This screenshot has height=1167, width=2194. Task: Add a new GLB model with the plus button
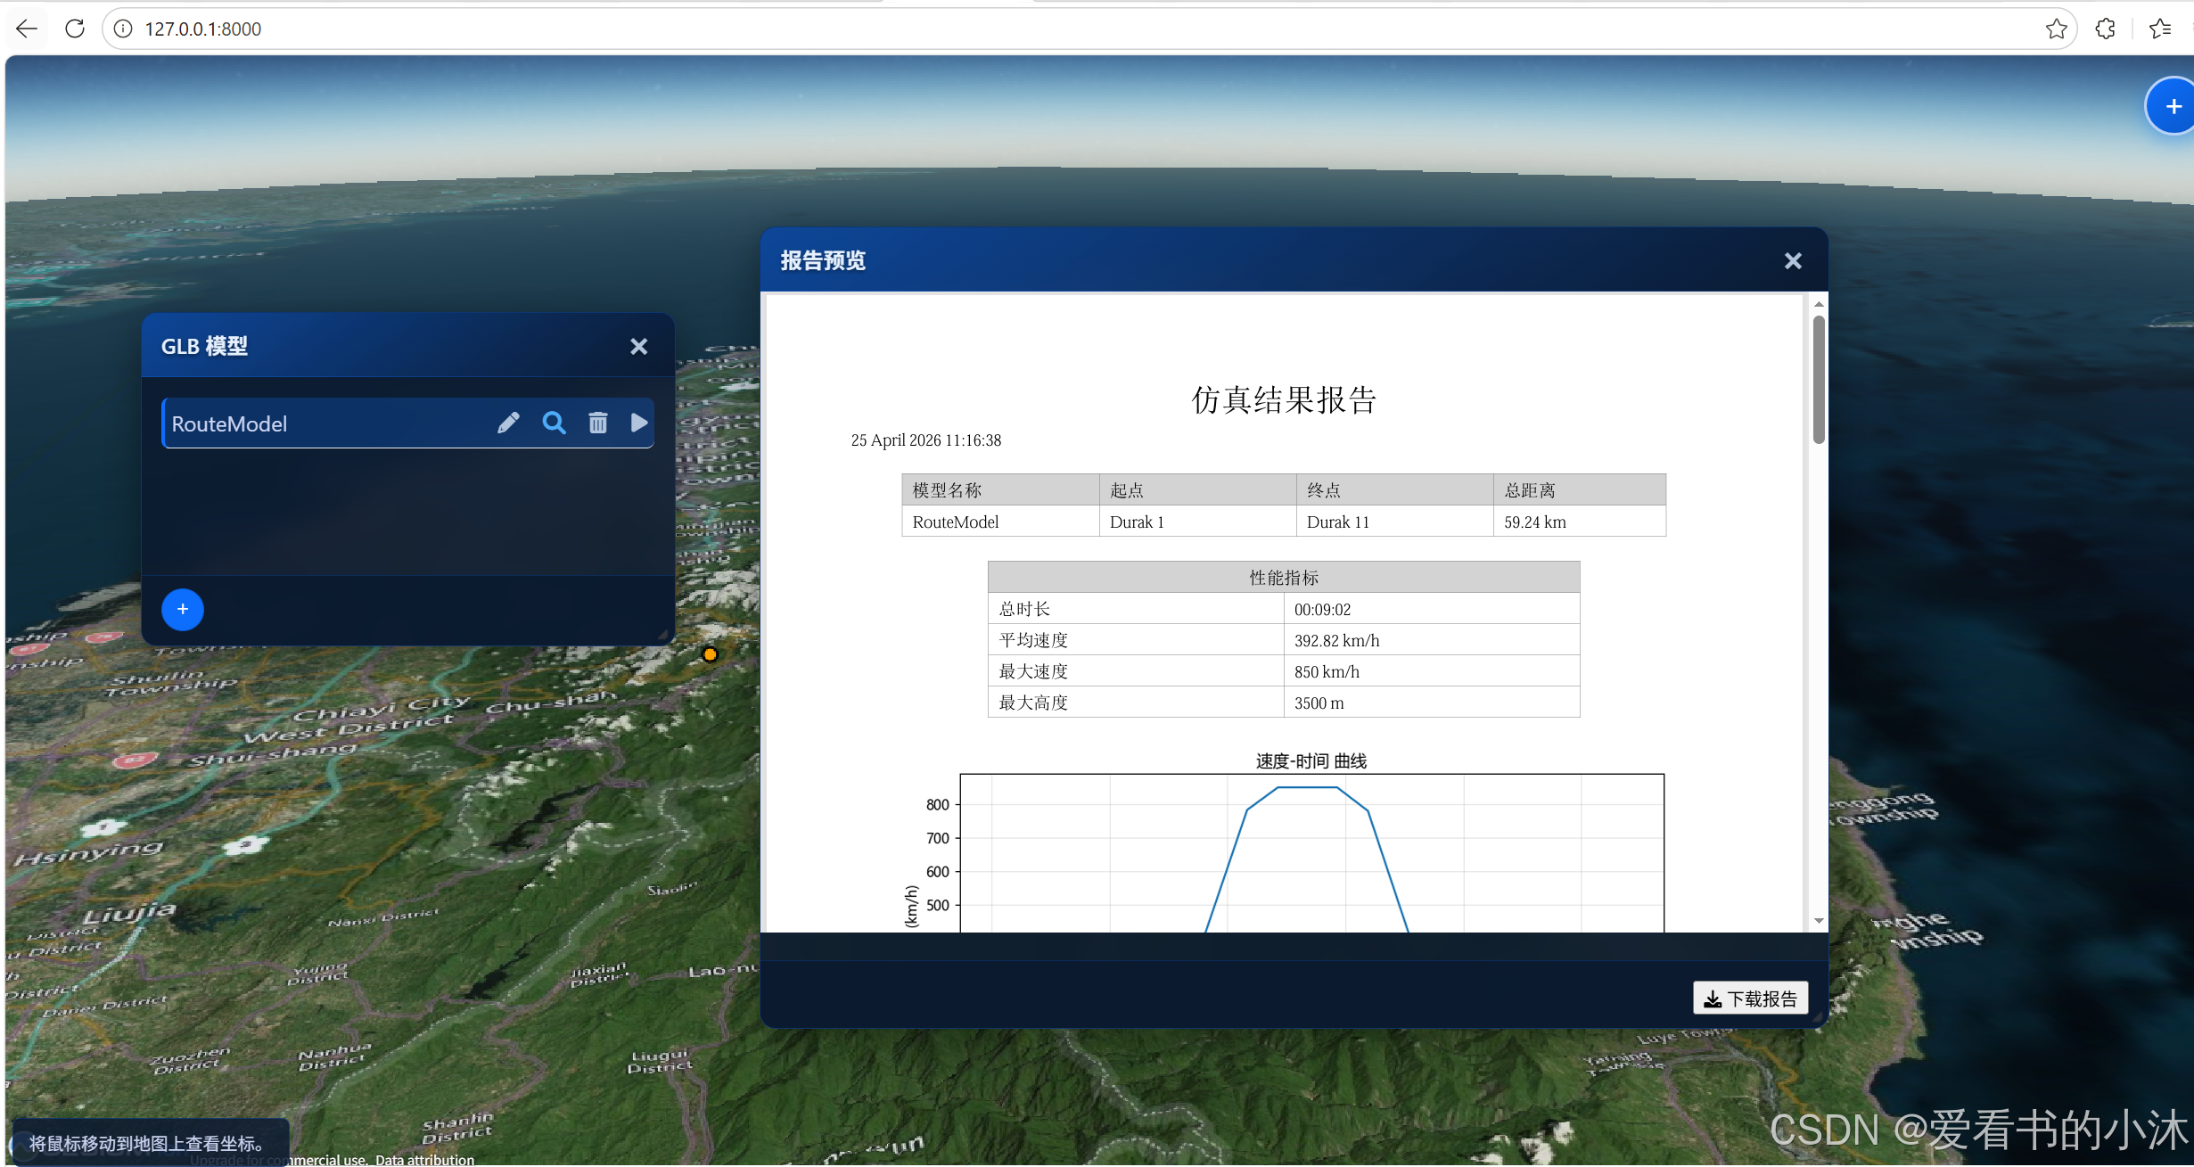pyautogui.click(x=183, y=609)
